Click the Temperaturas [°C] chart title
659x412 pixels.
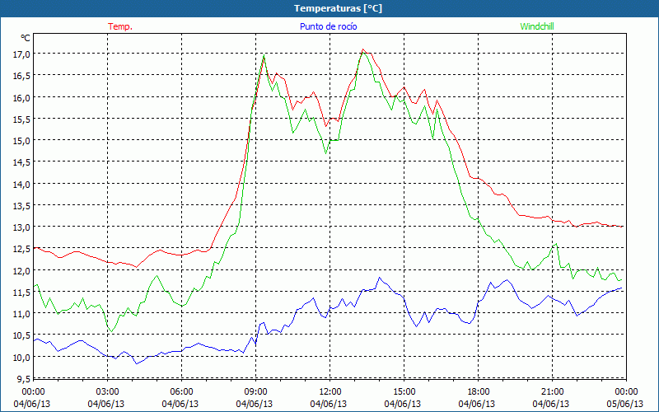(338, 8)
